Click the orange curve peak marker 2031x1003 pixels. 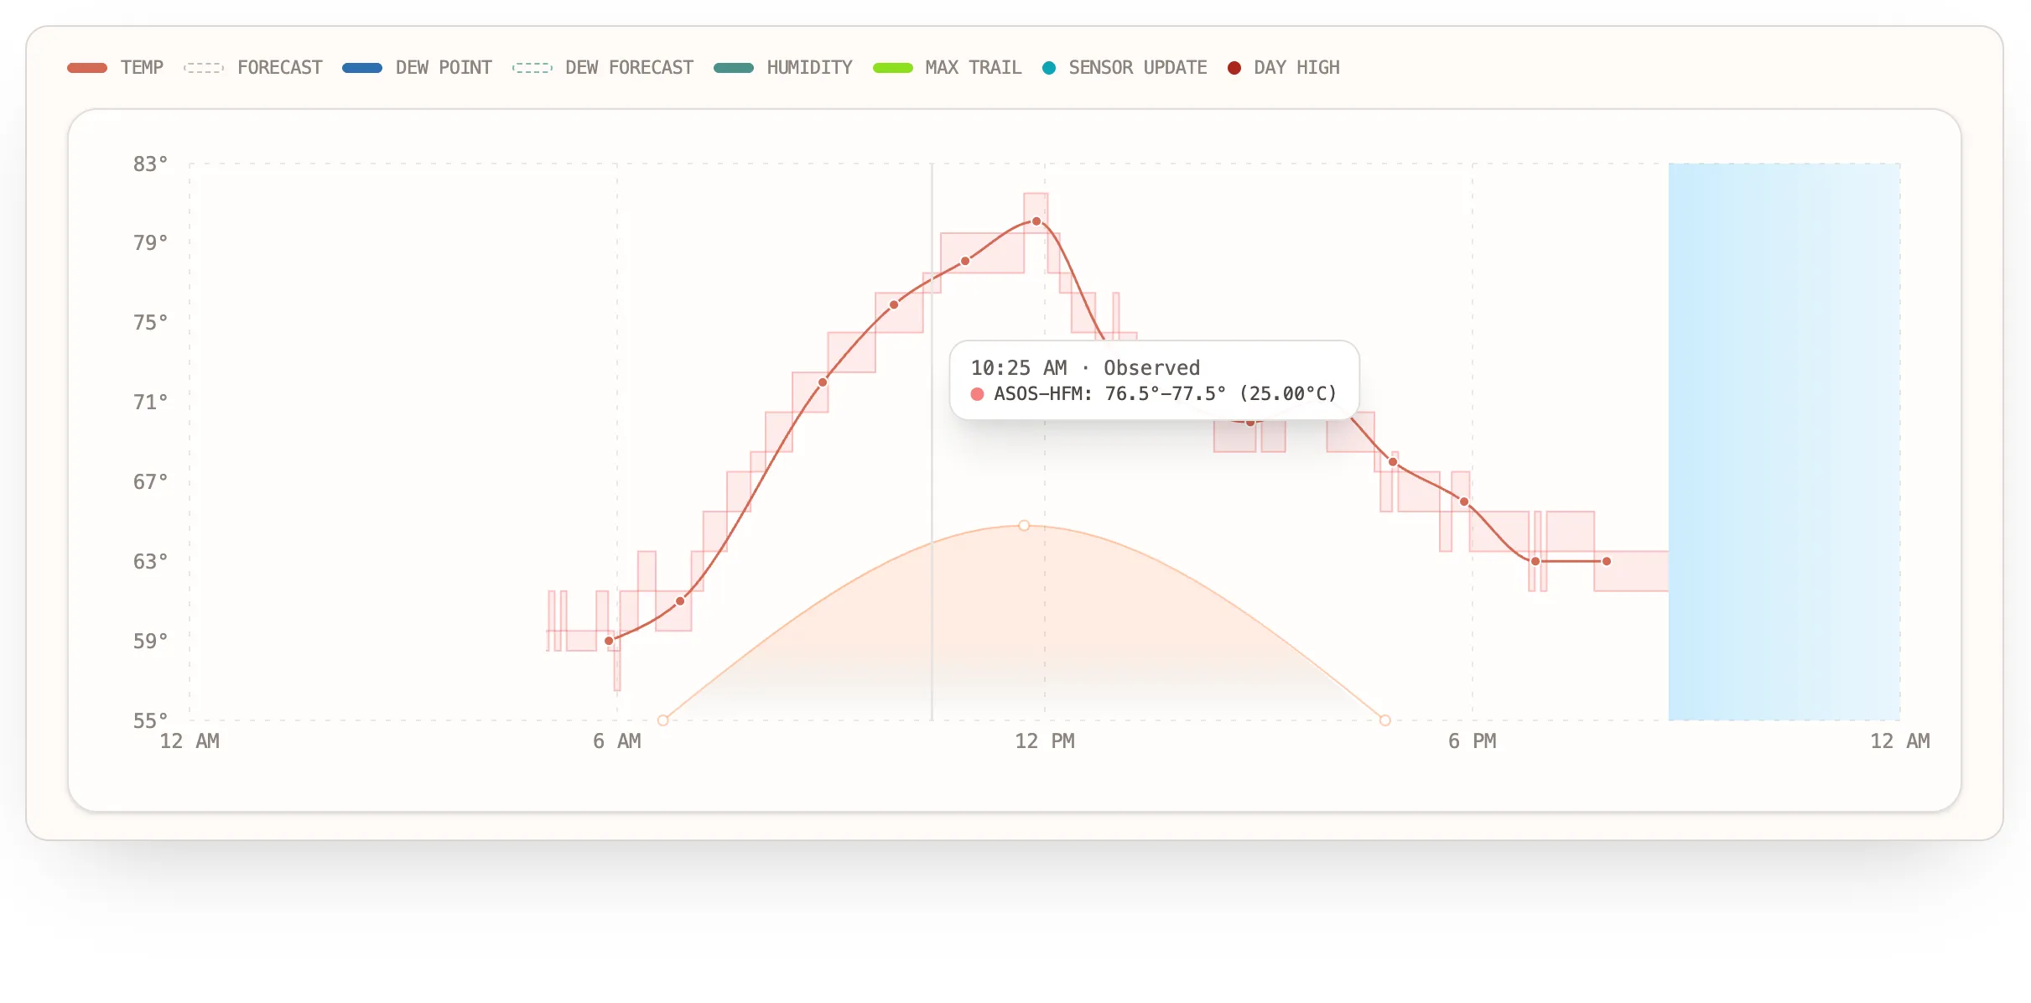pyautogui.click(x=1023, y=525)
